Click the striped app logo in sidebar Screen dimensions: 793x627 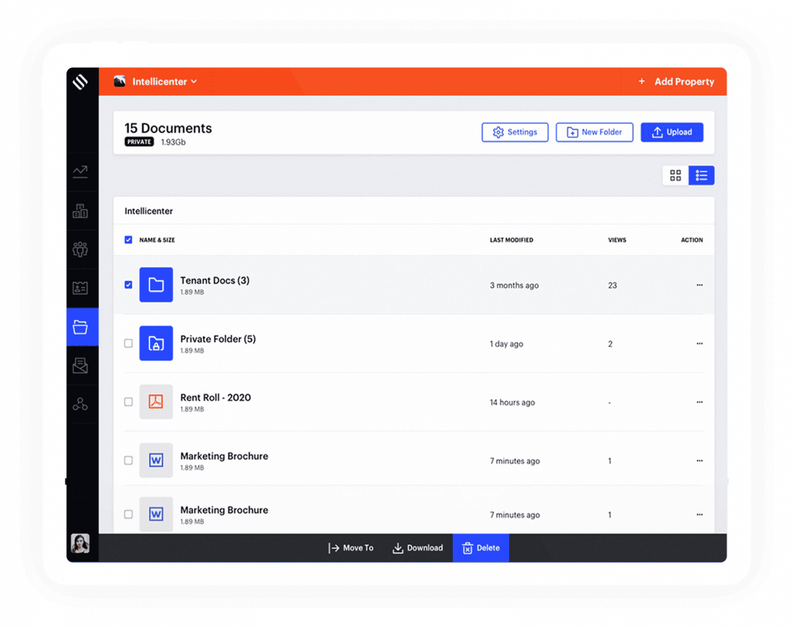pos(81,82)
